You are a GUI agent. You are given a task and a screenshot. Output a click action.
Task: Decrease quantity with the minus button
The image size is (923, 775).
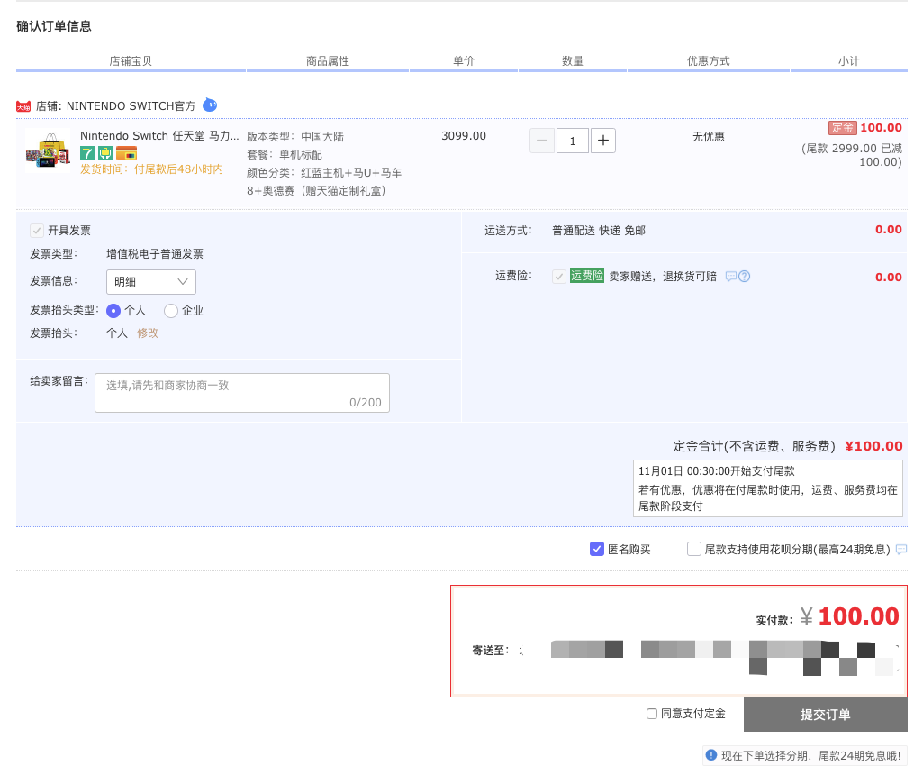tap(542, 141)
